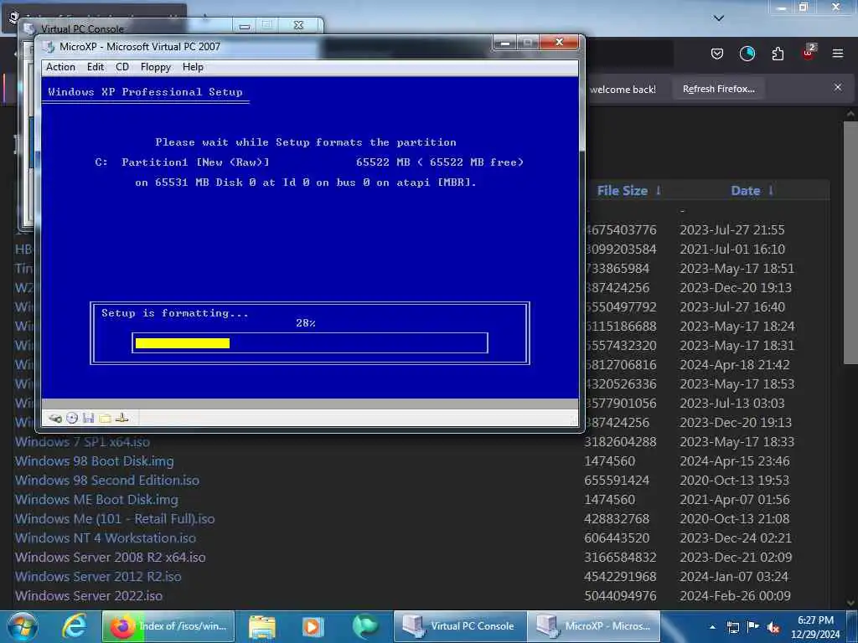Switch to MicroXP taskbar button

[x=594, y=626]
